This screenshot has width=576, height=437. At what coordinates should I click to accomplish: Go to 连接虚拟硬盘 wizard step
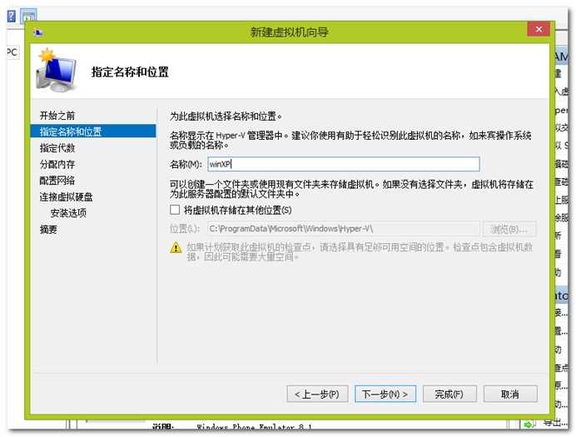(66, 196)
